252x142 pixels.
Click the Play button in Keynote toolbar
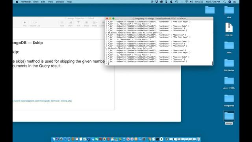click(25, 24)
